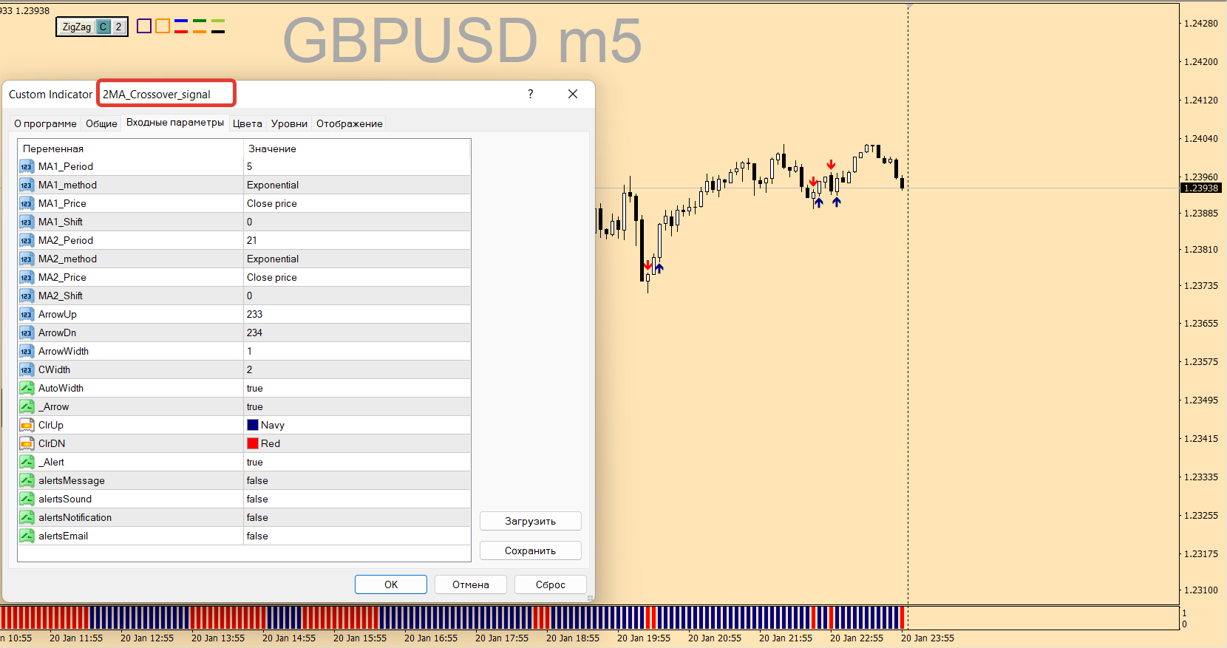Click the _Arrow boolean icon
This screenshot has width=1227, height=648.
click(x=27, y=406)
